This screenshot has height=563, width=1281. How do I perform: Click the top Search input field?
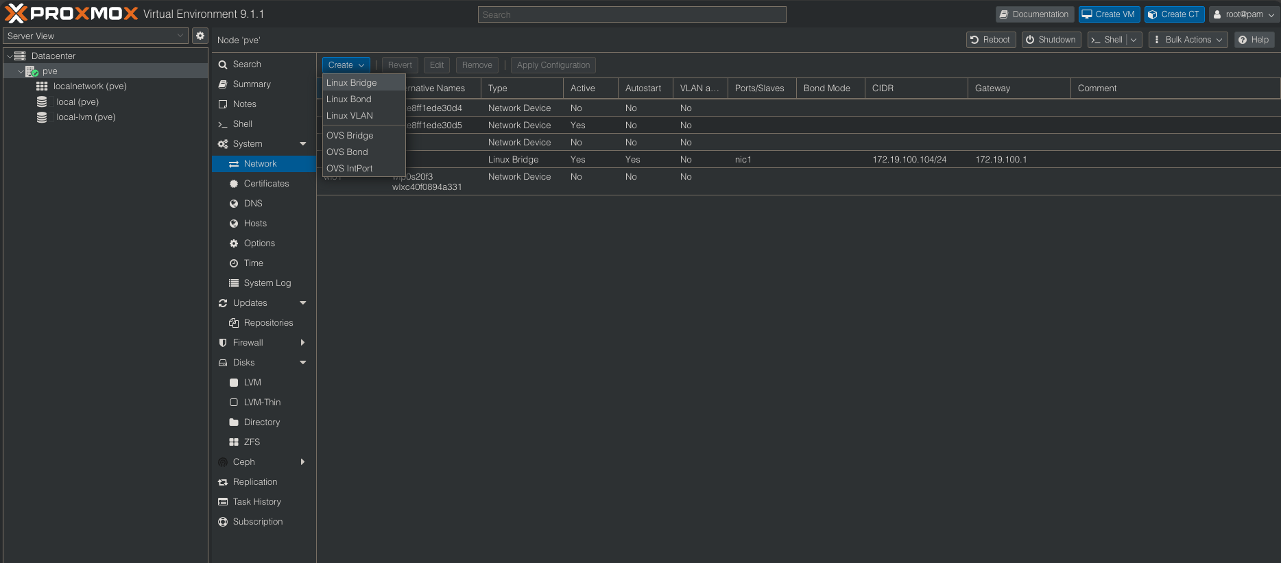632,14
